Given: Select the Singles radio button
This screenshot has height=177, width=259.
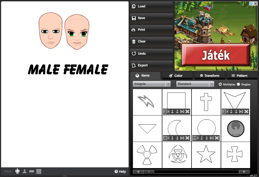Looking at the screenshot, I should [x=238, y=84].
